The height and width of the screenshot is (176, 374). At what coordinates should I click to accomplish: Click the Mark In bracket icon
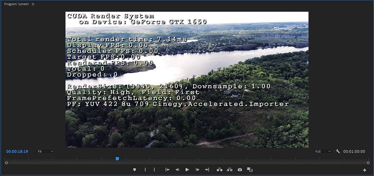pyautogui.click(x=145, y=169)
